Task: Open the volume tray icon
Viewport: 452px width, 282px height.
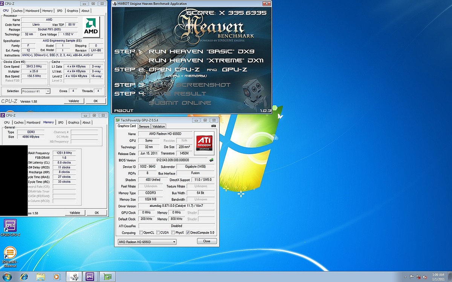Action: click(x=424, y=277)
